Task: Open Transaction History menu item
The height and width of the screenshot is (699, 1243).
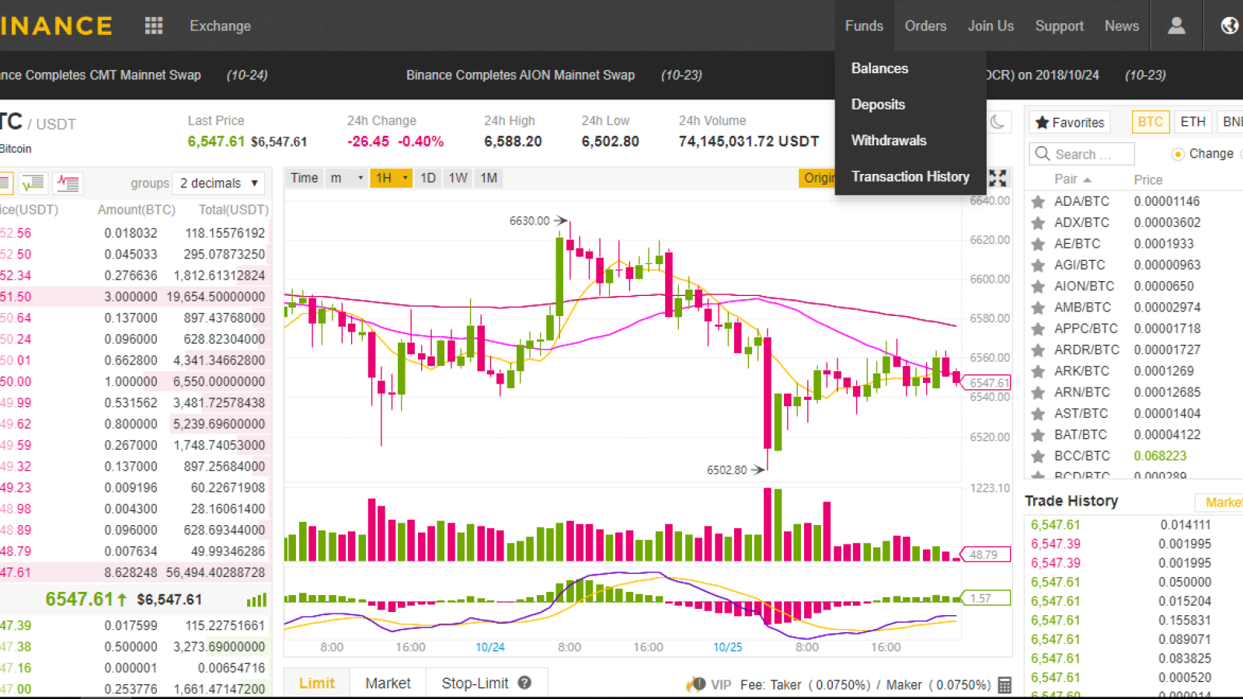Action: tap(910, 176)
